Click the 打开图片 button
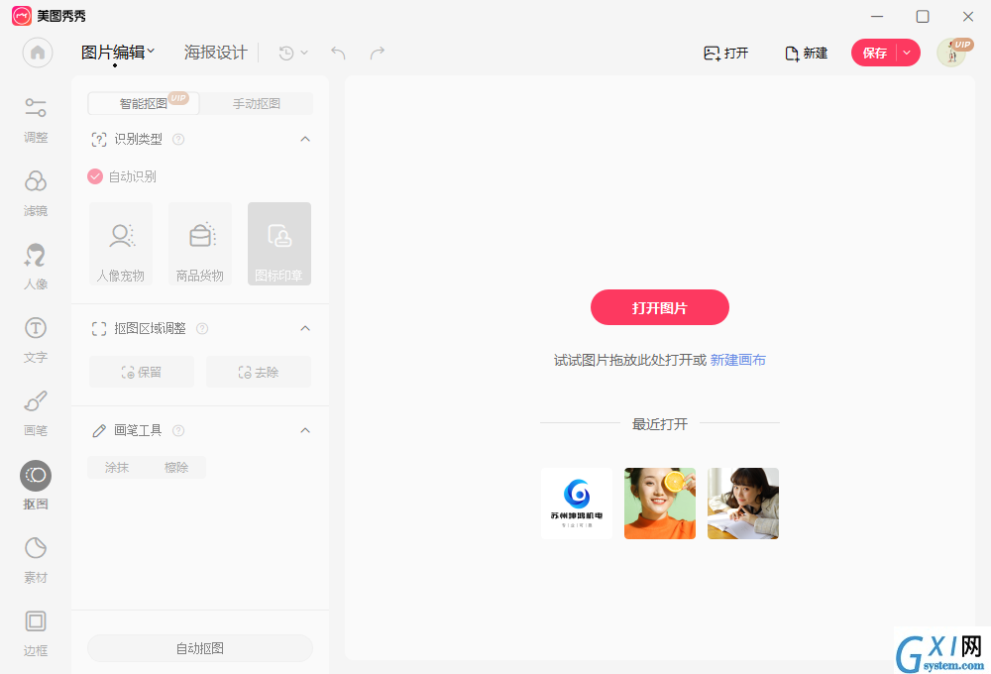The height and width of the screenshot is (674, 991). [x=660, y=307]
